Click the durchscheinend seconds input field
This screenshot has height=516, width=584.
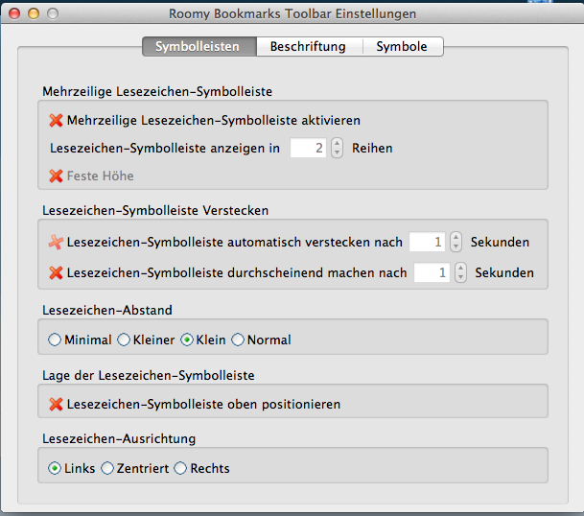(x=432, y=272)
